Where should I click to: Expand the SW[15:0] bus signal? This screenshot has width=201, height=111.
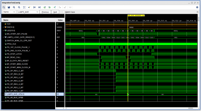[3, 27]
